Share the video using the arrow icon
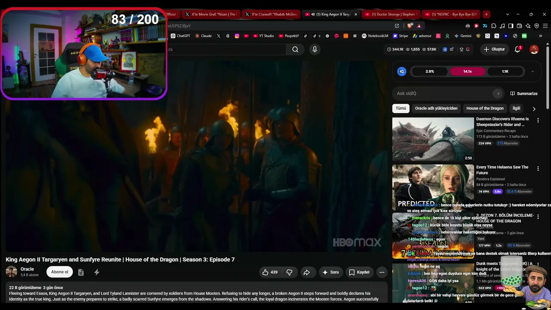The width and height of the screenshot is (551, 310). click(306, 272)
